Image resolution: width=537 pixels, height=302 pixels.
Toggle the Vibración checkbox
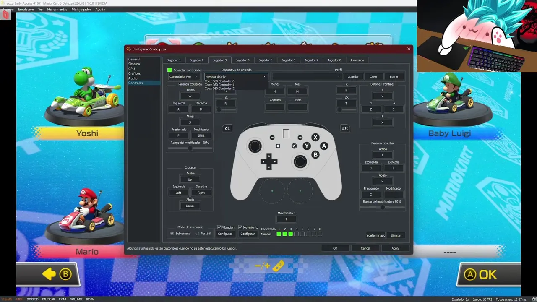tap(219, 227)
